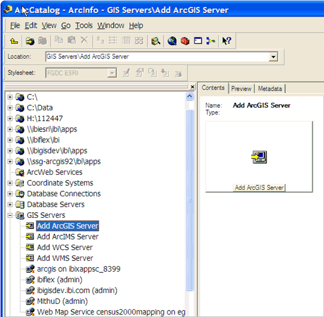
Task: Open the Search tool icon
Action: point(155,41)
